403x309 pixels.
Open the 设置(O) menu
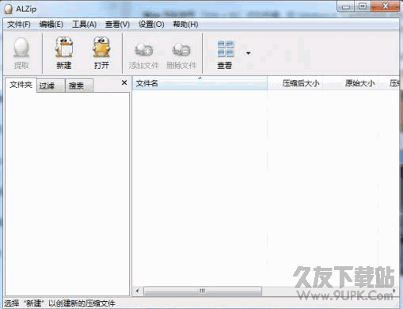pyautogui.click(x=151, y=25)
